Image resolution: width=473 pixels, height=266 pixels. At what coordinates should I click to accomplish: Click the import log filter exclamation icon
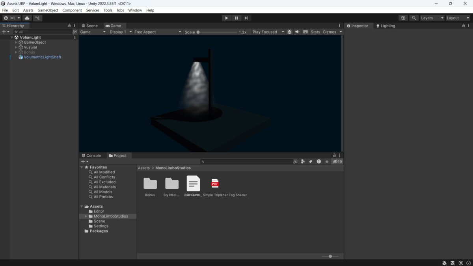coord(318,162)
